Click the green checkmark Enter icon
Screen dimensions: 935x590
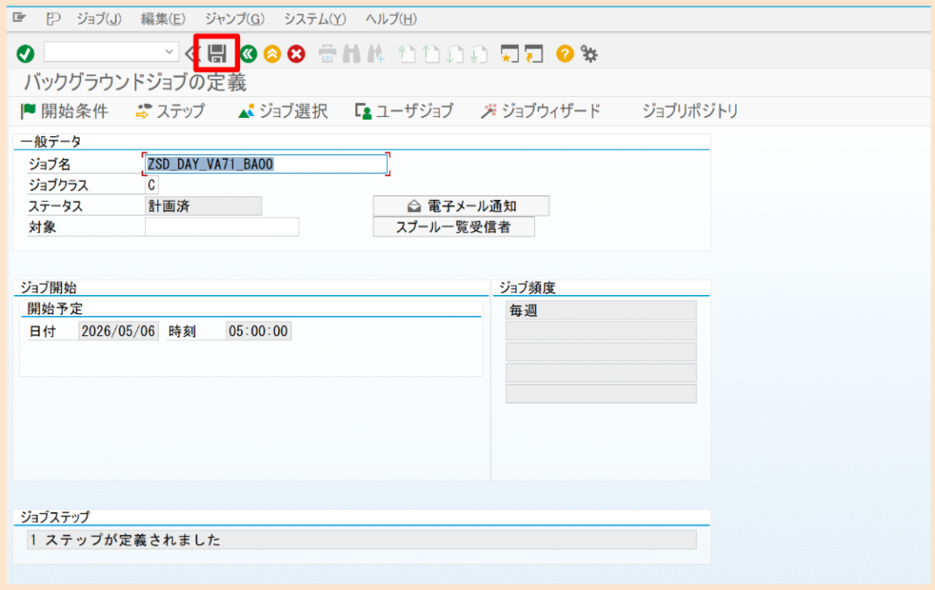25,54
